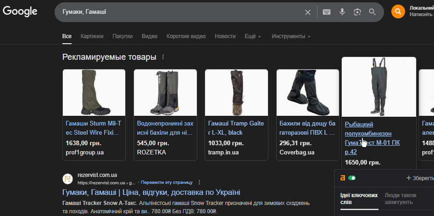Switch to the Картинки tab
Screen dimensions: 434x216
pos(92,36)
